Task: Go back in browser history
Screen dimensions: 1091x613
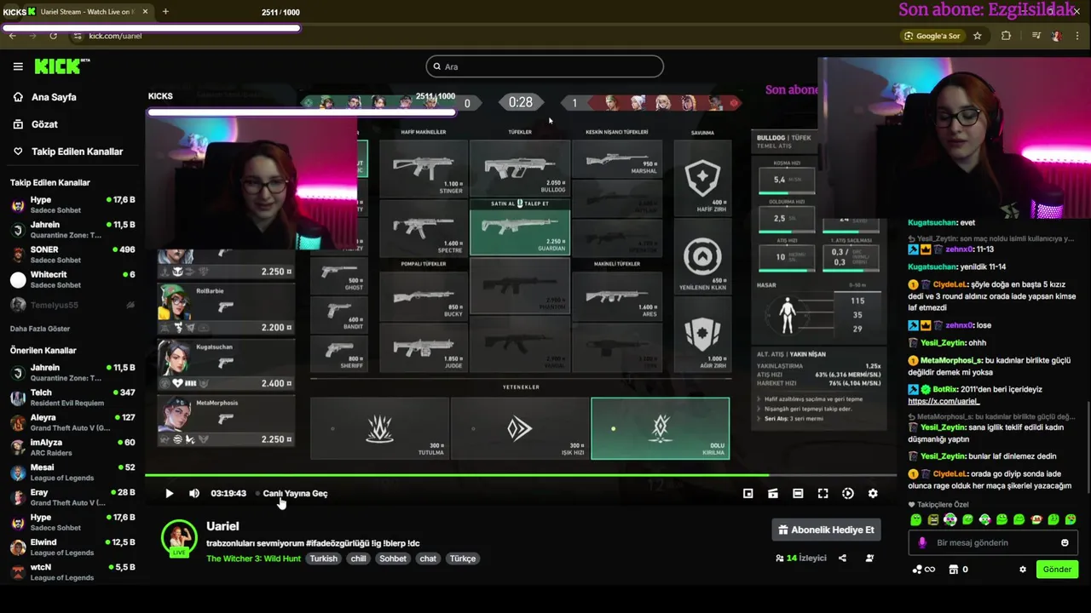Action: [x=12, y=36]
